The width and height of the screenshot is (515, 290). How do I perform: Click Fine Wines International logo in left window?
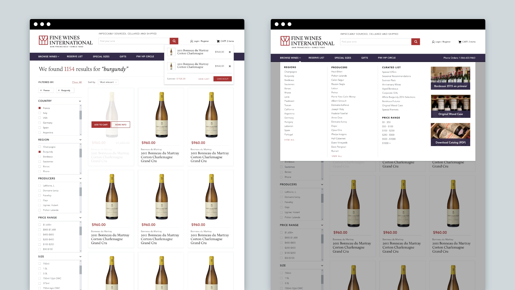tap(66, 41)
